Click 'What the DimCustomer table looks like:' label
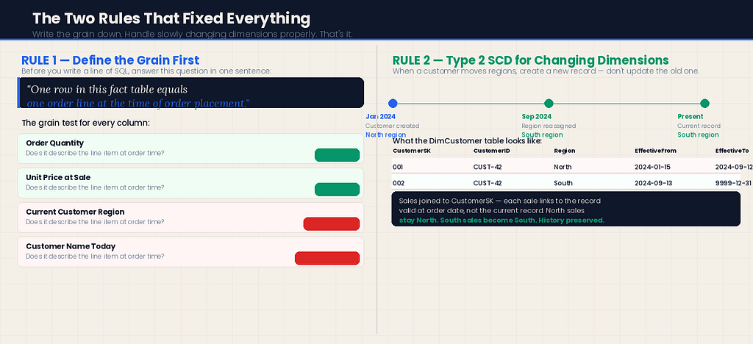Screen dimensions: 753x344 pyautogui.click(x=467, y=141)
